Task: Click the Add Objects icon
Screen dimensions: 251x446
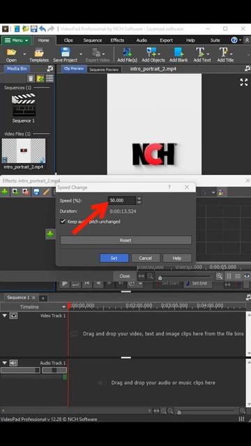Action: pyautogui.click(x=151, y=52)
